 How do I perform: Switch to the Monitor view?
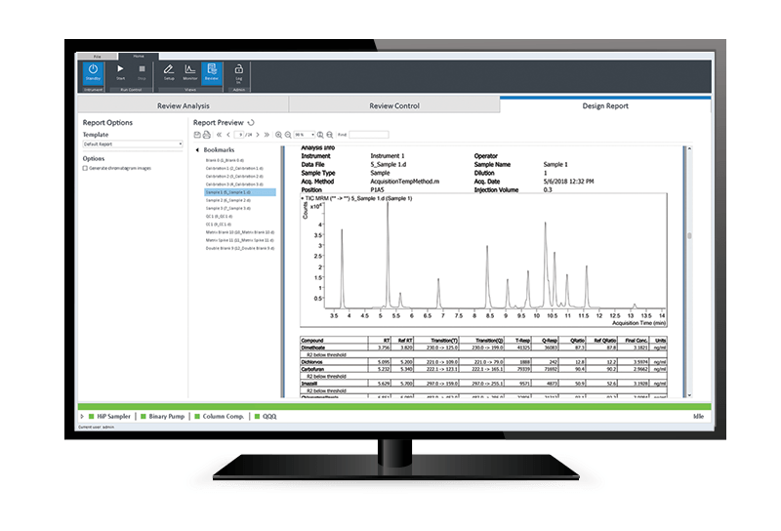click(188, 73)
